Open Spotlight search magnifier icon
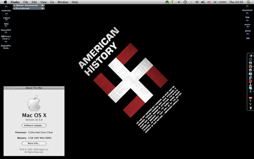Image resolution: width=254 pixels, height=159 pixels. (x=248, y=2)
